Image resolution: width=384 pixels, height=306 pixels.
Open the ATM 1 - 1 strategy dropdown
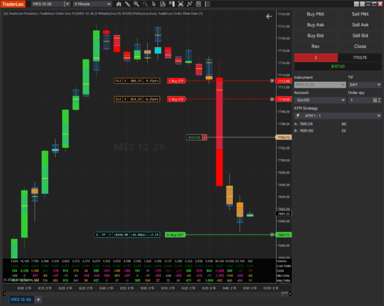[338, 116]
